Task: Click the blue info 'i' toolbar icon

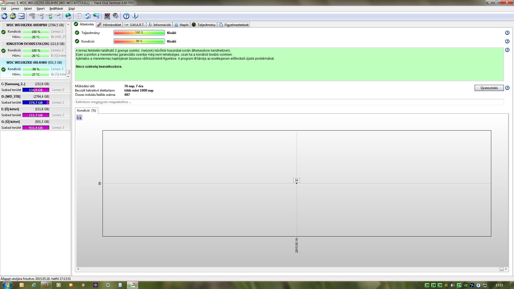Action: [135, 16]
